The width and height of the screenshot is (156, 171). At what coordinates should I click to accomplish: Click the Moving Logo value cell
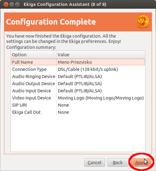tap(101, 98)
